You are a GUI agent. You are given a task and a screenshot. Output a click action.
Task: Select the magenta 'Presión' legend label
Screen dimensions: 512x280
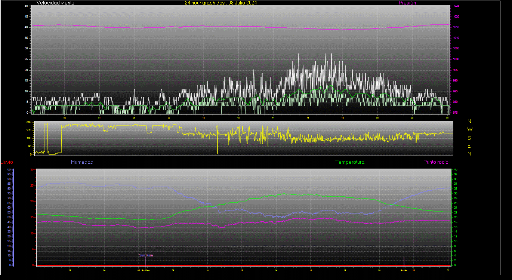pyautogui.click(x=407, y=3)
